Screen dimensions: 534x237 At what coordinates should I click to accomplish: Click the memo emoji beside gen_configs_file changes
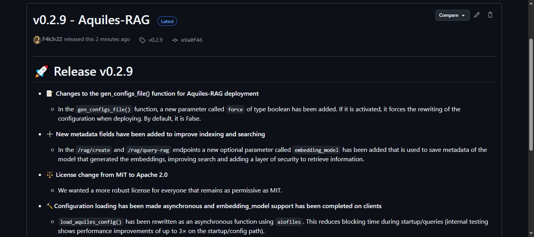[x=50, y=94]
